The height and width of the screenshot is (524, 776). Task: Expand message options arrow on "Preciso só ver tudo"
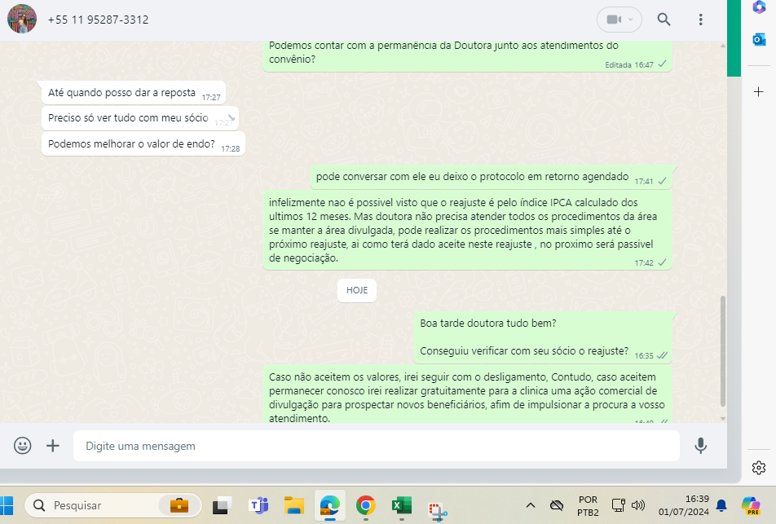231,117
